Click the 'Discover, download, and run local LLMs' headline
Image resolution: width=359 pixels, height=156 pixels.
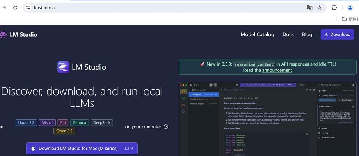coord(82,97)
